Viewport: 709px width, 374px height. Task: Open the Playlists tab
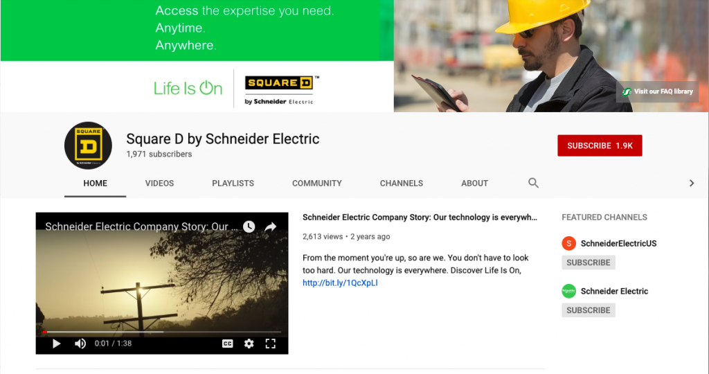[x=233, y=183]
